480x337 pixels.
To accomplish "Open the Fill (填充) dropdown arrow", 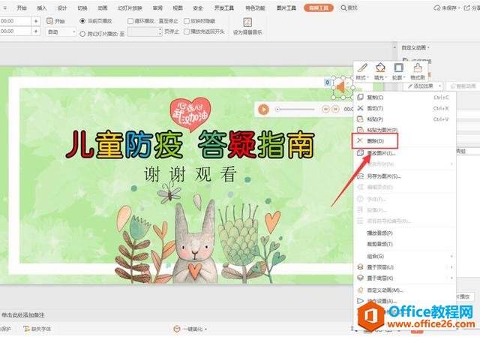I will pyautogui.click(x=386, y=77).
